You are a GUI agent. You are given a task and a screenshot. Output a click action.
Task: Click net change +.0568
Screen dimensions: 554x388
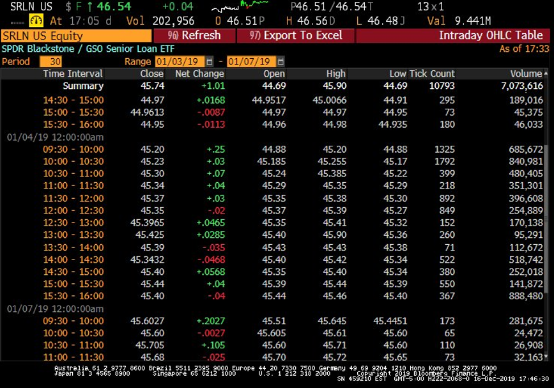[x=211, y=272]
